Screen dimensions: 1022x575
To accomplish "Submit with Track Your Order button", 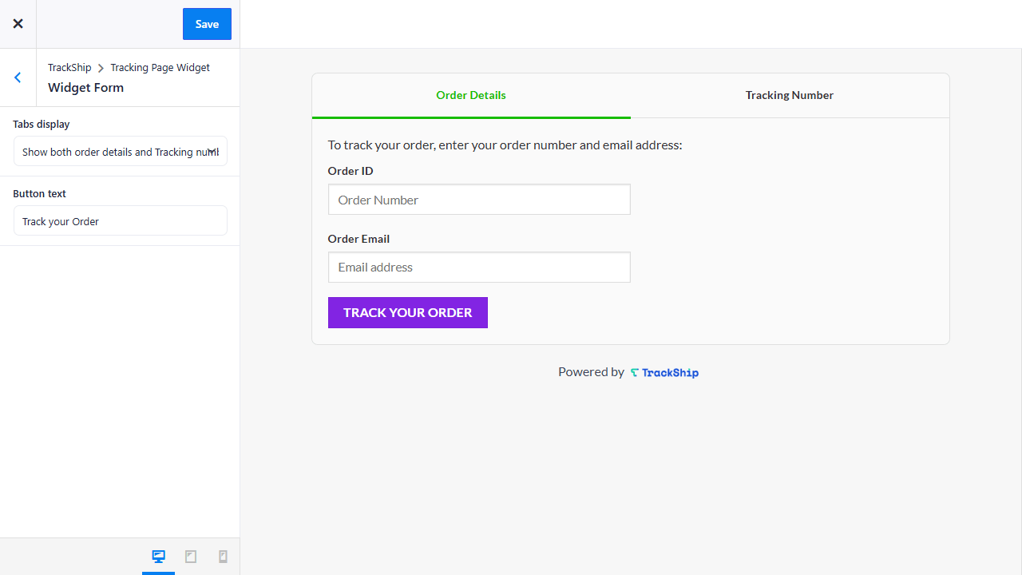I will [408, 313].
